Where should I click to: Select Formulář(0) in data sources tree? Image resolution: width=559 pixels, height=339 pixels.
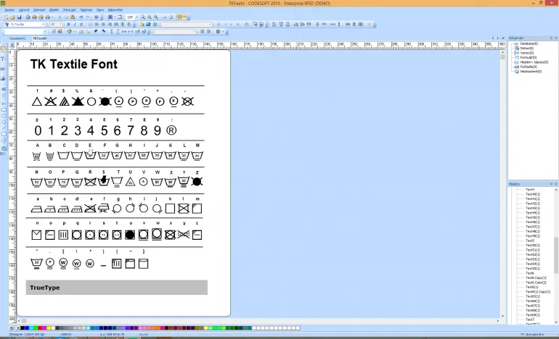tap(529, 58)
